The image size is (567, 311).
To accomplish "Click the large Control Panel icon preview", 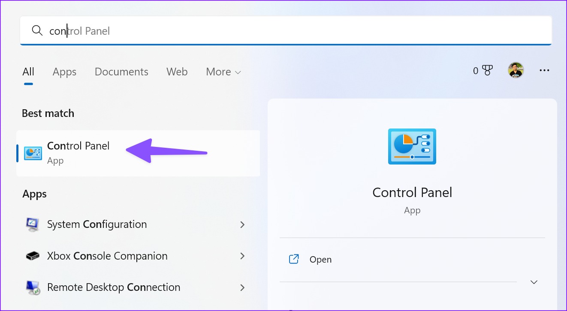I will [x=412, y=146].
